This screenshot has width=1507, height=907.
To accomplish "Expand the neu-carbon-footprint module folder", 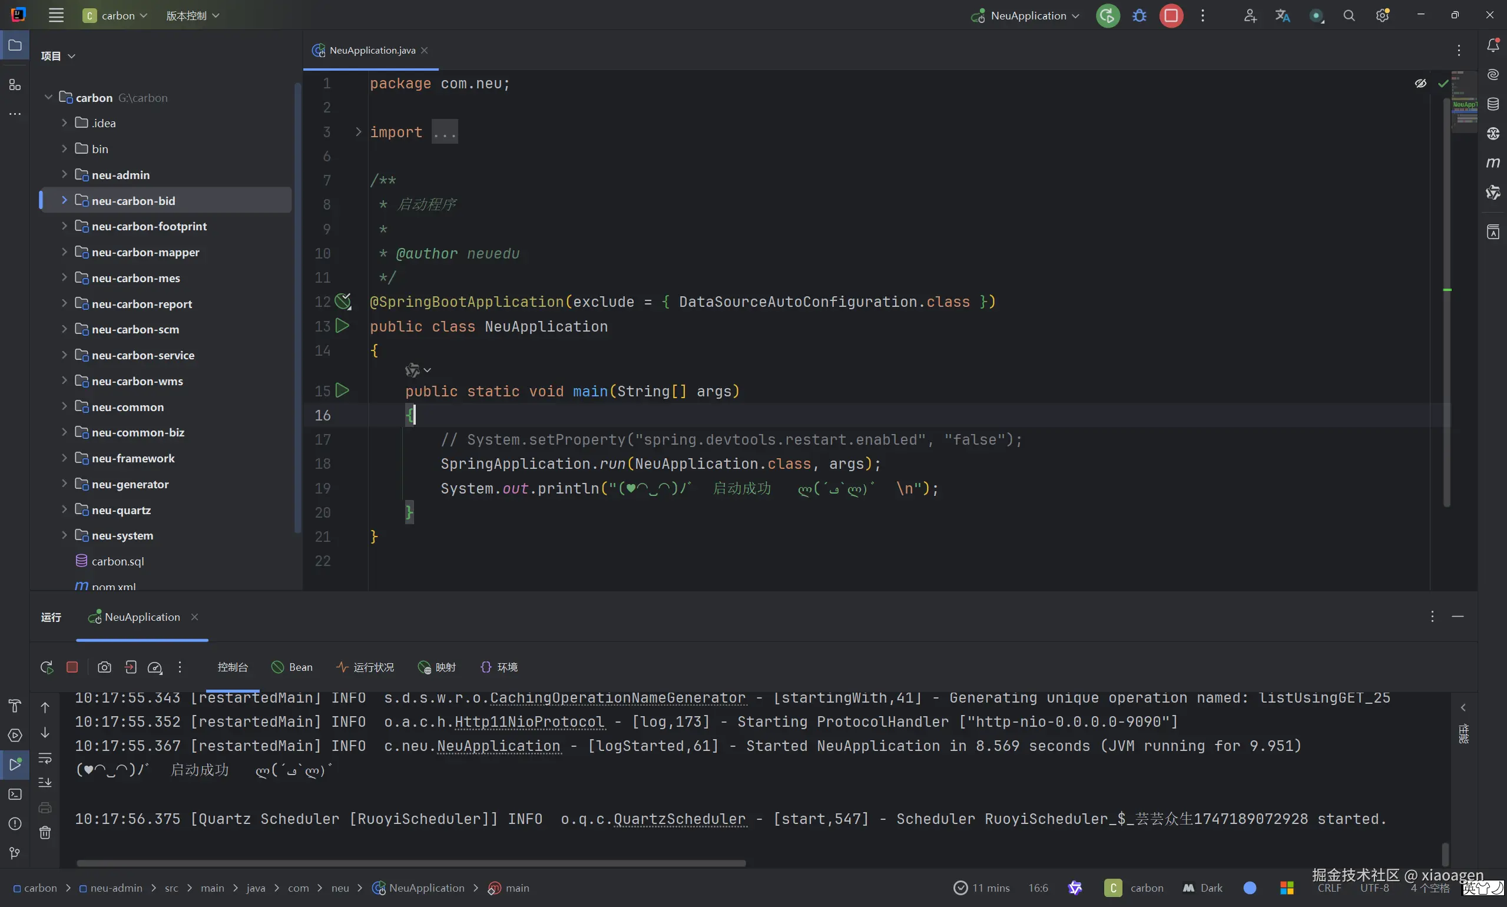I will click(x=64, y=226).
